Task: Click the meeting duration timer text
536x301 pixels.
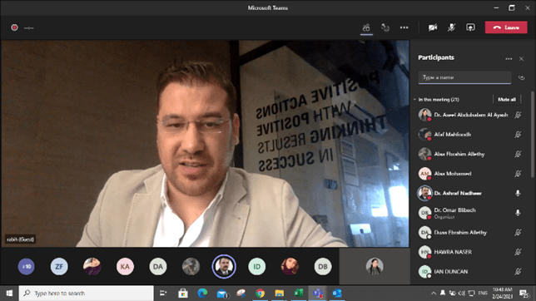Action: (28, 28)
